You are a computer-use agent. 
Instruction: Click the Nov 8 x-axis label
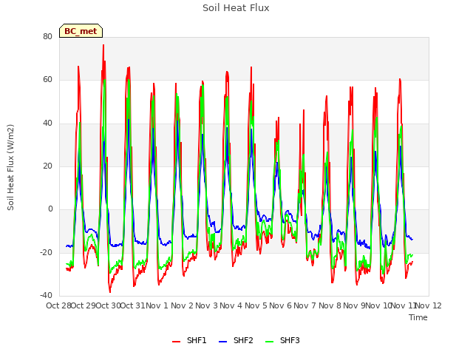pos(330,305)
